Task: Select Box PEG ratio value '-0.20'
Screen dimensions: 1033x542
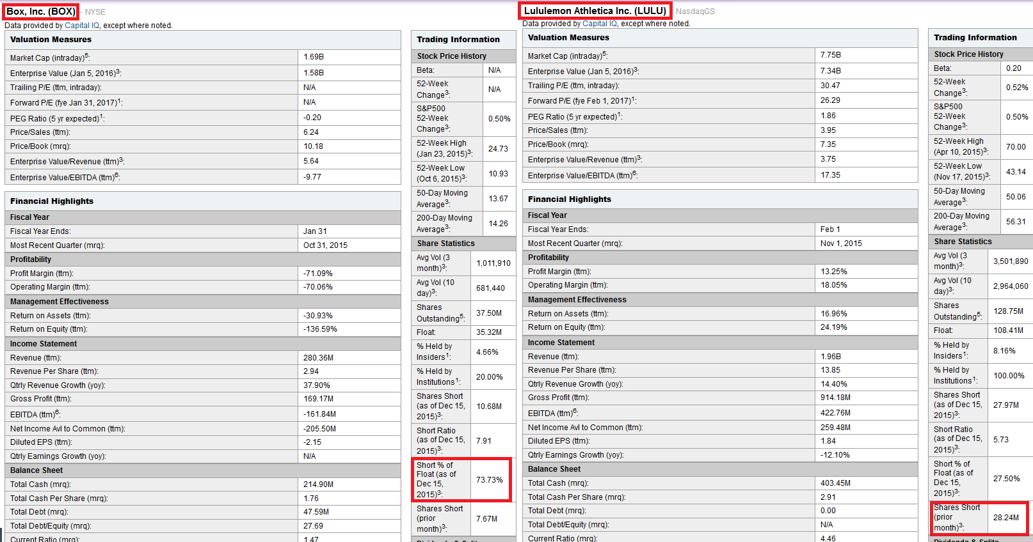Action: [312, 118]
